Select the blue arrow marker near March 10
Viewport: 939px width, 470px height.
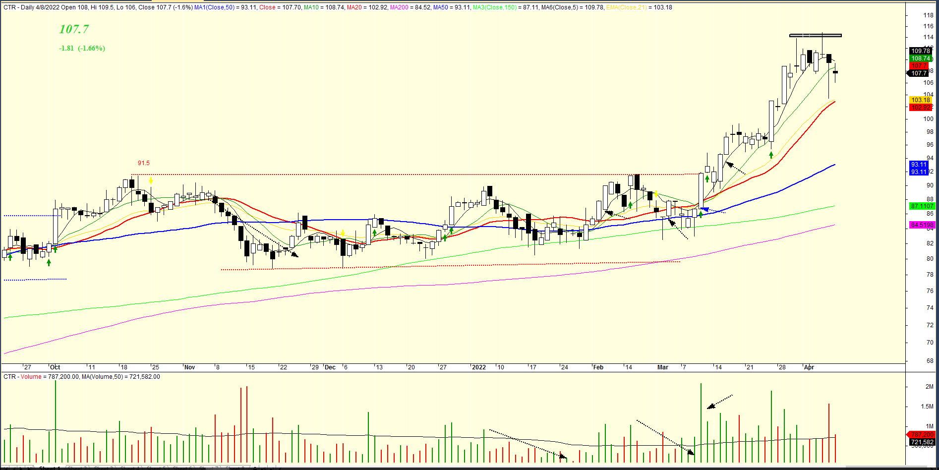click(705, 209)
